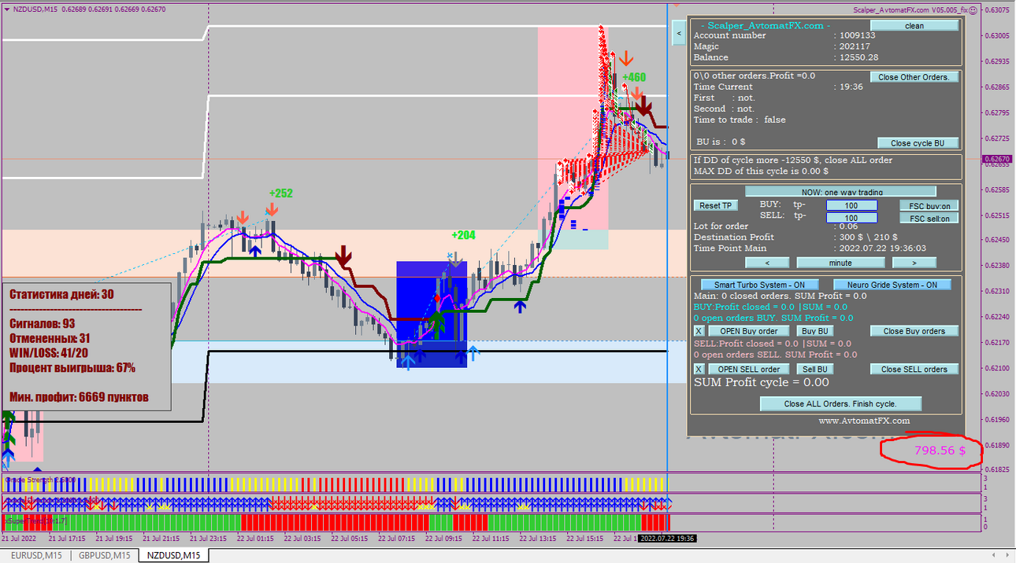Click Close ALL Orders. Finish cycle. button
Screen dimensions: 1016x563
(x=840, y=403)
